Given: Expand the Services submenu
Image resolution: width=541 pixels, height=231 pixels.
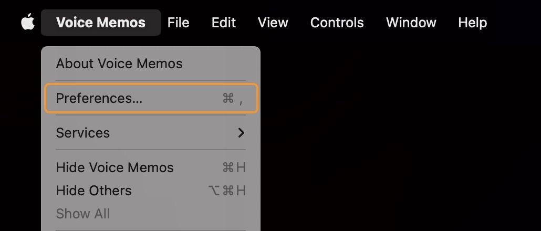Looking at the screenshot, I should click(x=83, y=133).
